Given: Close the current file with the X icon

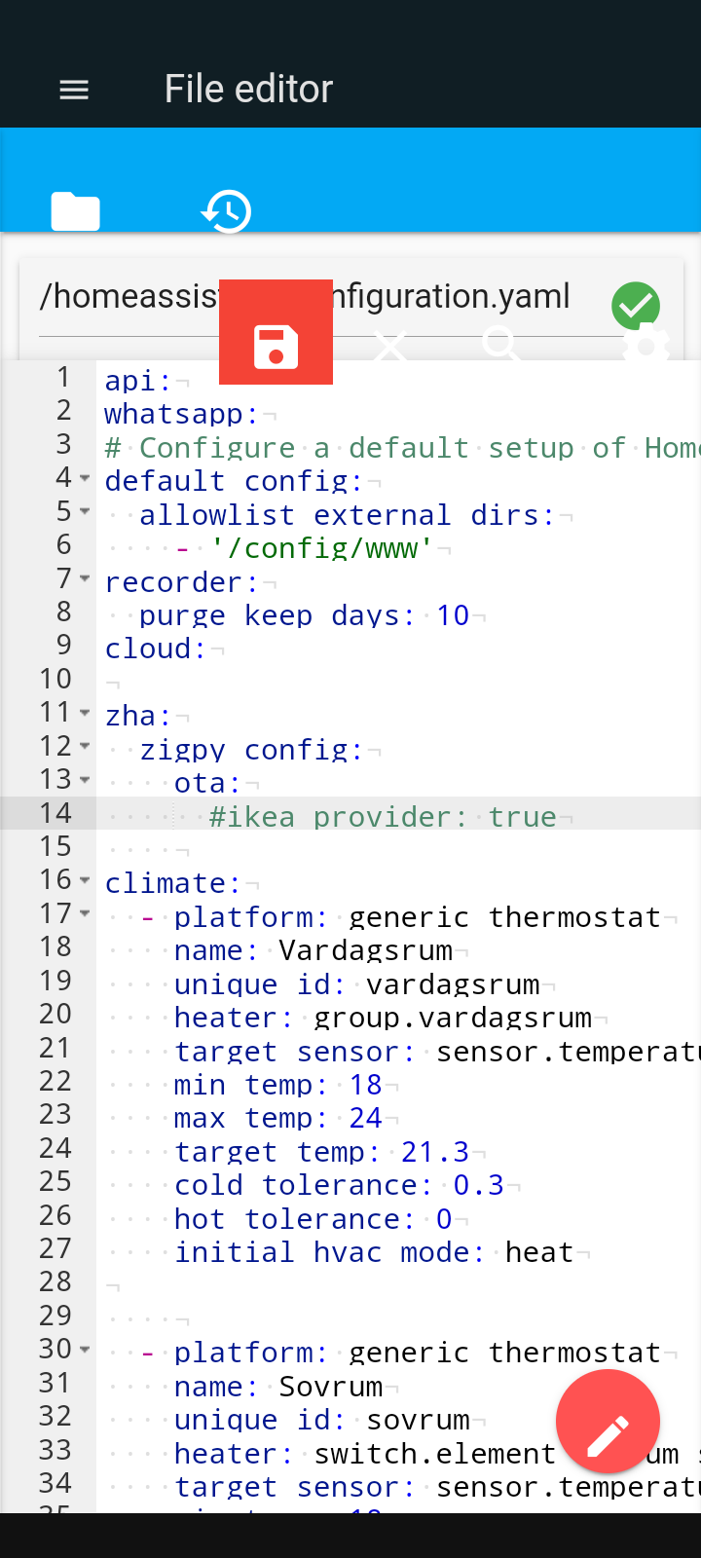Looking at the screenshot, I should (x=389, y=347).
